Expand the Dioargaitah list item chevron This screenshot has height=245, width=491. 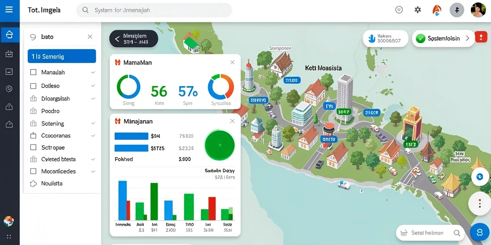(93, 99)
